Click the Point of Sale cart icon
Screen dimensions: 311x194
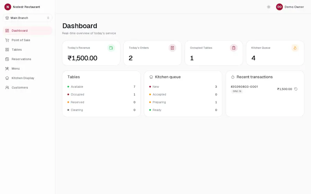click(7, 40)
